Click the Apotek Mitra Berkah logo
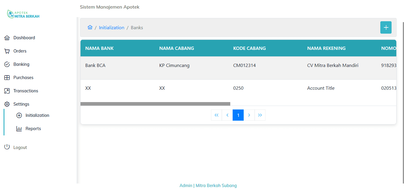This screenshot has height=190, width=404. pyautogui.click(x=23, y=14)
